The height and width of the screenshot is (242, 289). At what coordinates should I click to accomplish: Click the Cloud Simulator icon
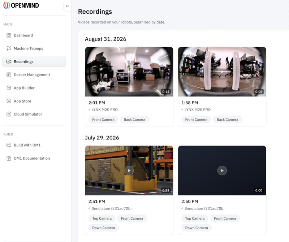pyautogui.click(x=9, y=114)
